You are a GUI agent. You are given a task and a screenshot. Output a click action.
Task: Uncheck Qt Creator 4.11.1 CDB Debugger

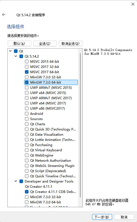(x=27, y=192)
